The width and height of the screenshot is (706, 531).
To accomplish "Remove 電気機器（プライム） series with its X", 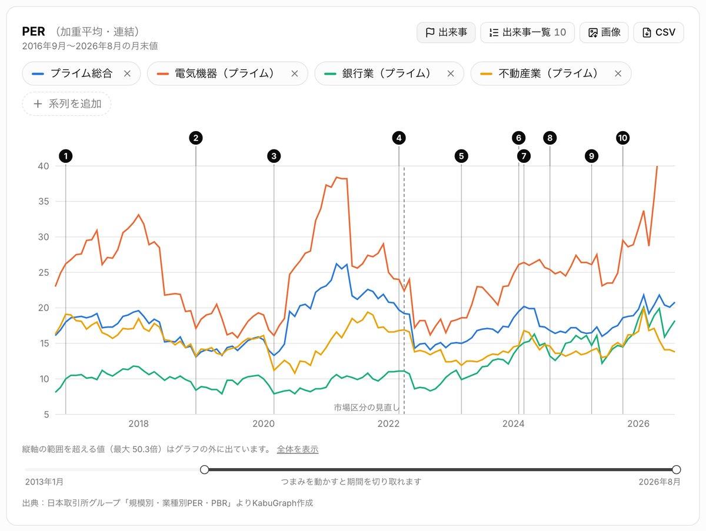I will pyautogui.click(x=295, y=74).
